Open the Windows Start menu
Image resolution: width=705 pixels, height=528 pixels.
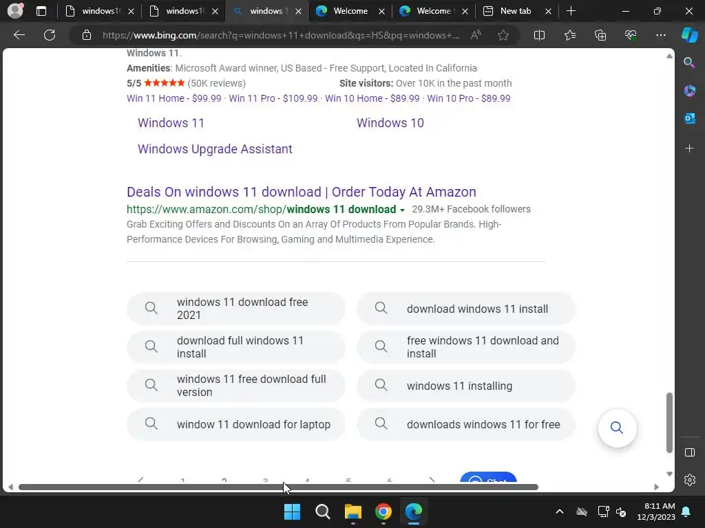click(x=292, y=511)
